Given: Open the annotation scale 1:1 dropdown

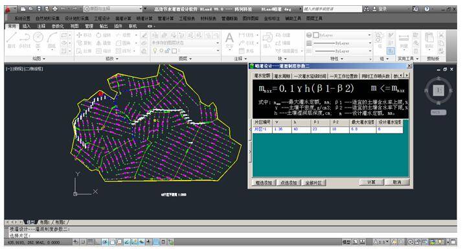Looking at the screenshot, I should (381, 242).
